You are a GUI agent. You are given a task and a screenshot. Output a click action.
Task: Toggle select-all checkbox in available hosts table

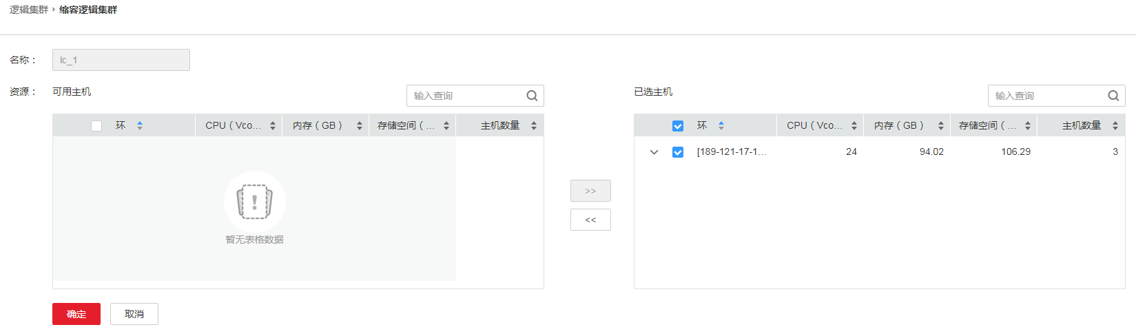(96, 126)
